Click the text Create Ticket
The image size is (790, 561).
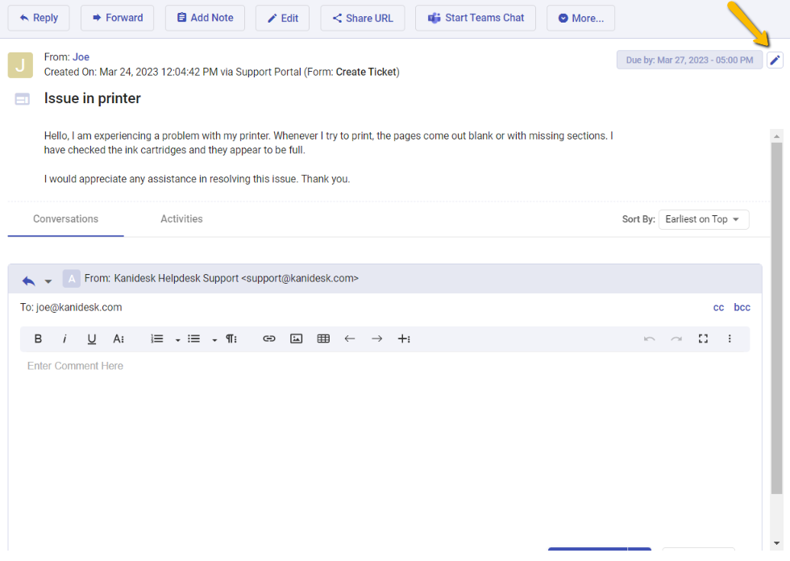click(366, 72)
